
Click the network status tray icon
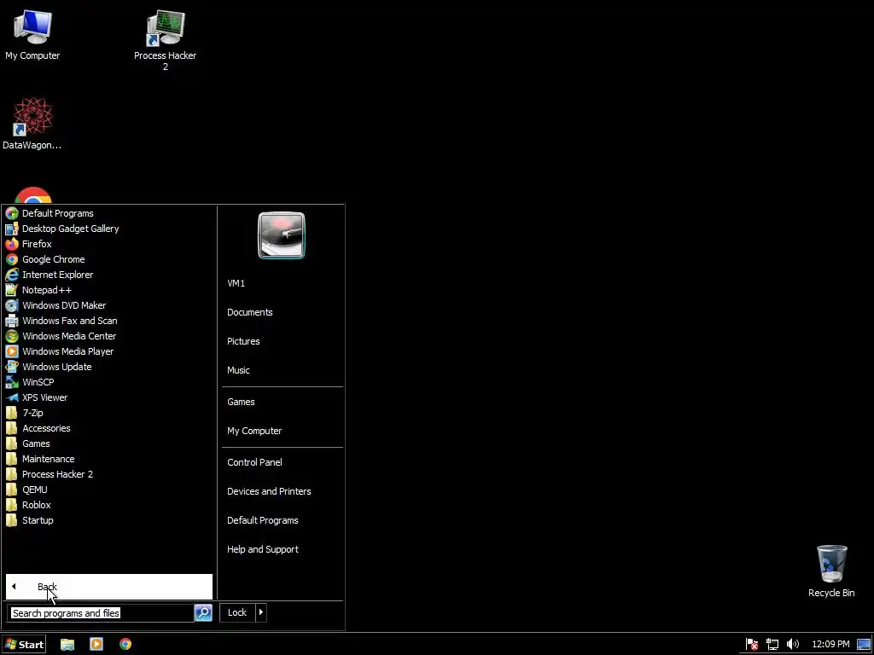click(x=772, y=645)
